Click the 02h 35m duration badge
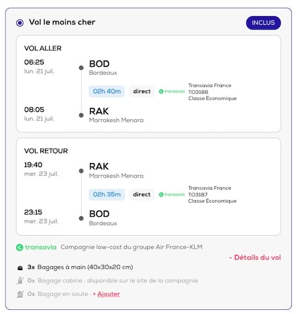 (x=107, y=194)
